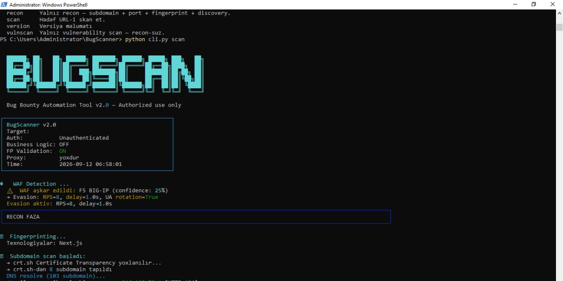
Task: Minimize the PowerShell window
Action: coord(515,4)
